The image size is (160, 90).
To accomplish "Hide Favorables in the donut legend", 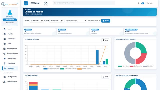I will [x=123, y=66].
